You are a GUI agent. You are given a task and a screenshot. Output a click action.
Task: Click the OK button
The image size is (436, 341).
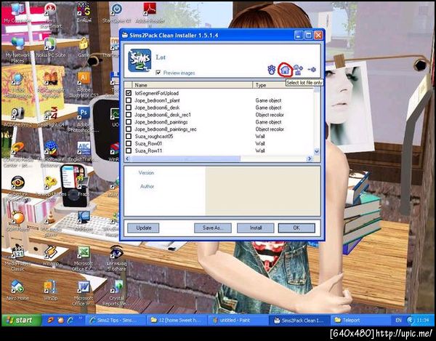(x=296, y=228)
